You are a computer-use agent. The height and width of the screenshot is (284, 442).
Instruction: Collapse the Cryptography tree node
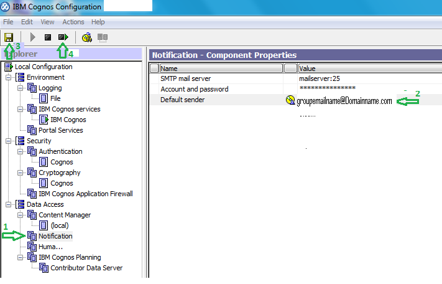(21, 173)
